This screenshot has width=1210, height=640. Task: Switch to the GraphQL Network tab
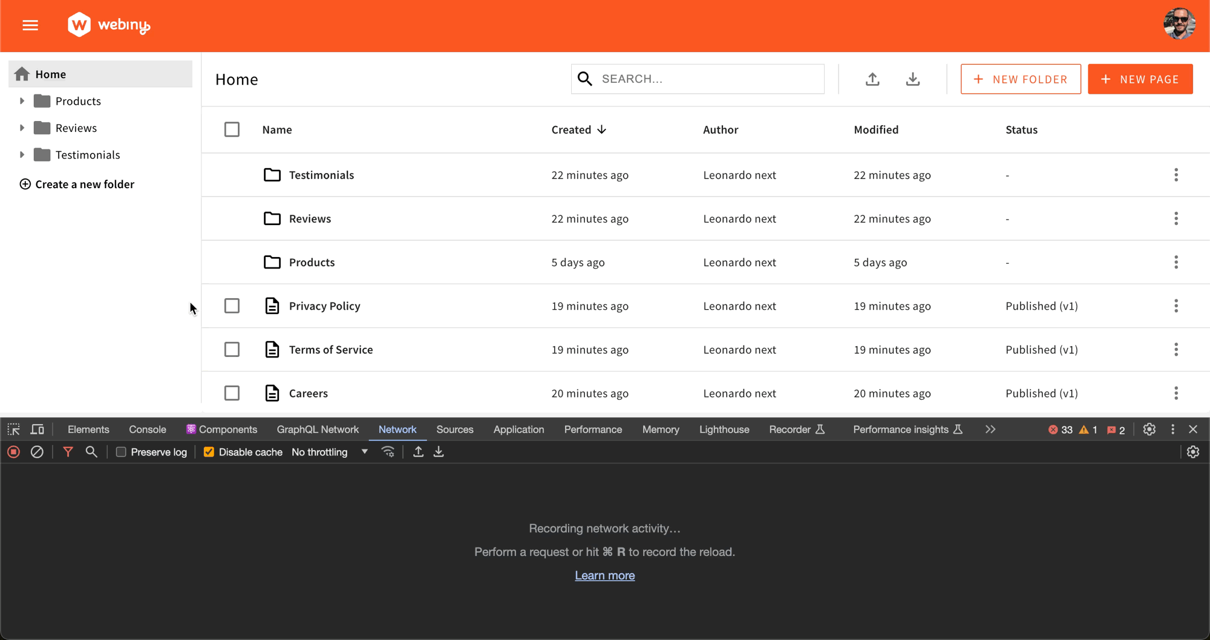point(317,429)
